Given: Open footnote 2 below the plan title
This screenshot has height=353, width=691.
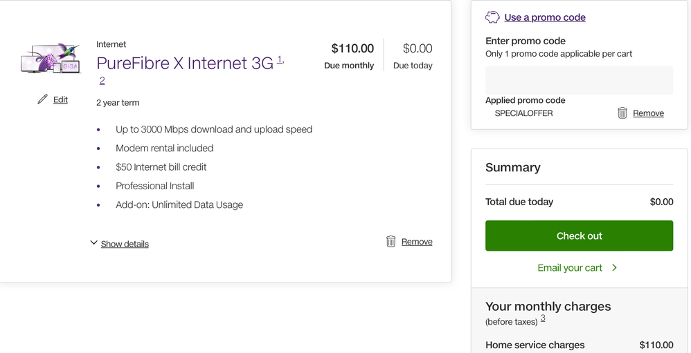Looking at the screenshot, I should 102,81.
